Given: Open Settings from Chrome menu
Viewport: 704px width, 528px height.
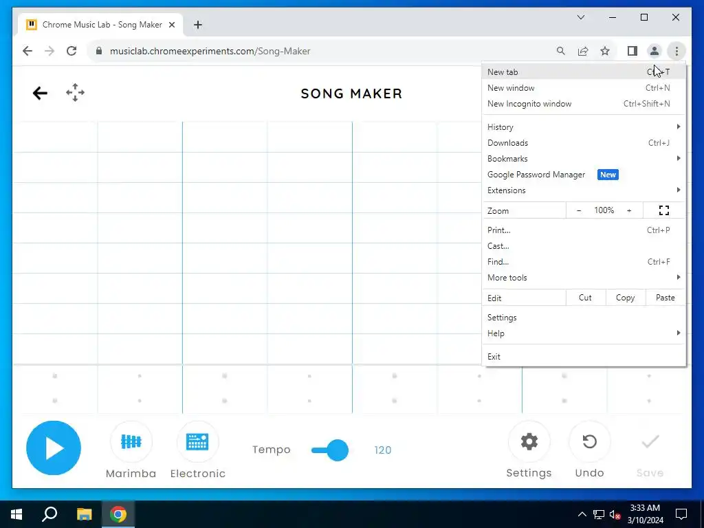Looking at the screenshot, I should (584, 317).
